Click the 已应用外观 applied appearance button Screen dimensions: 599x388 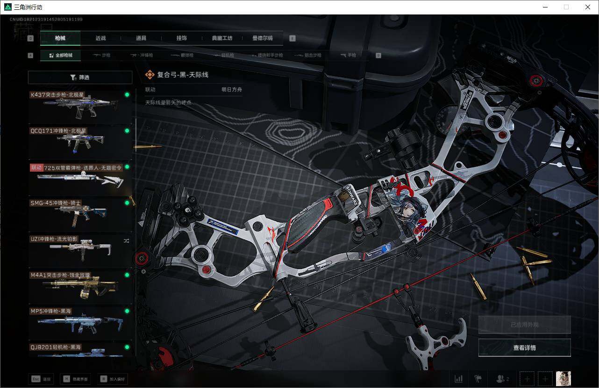525,325
